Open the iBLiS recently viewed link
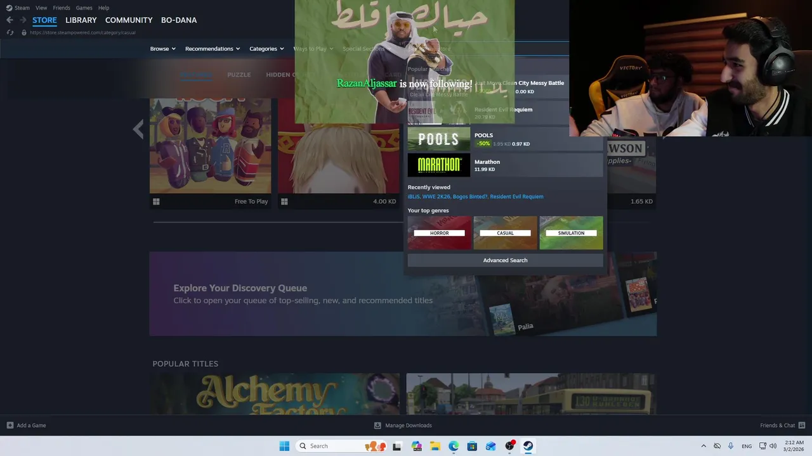This screenshot has width=812, height=456. pyautogui.click(x=414, y=196)
